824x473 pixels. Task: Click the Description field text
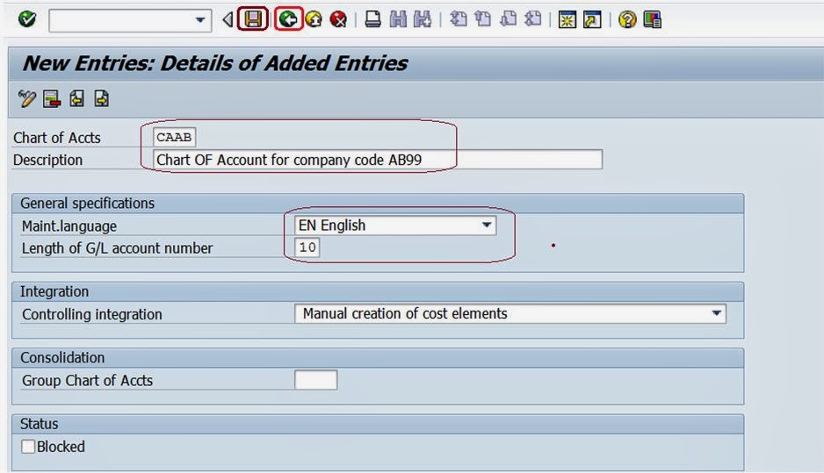click(x=378, y=160)
